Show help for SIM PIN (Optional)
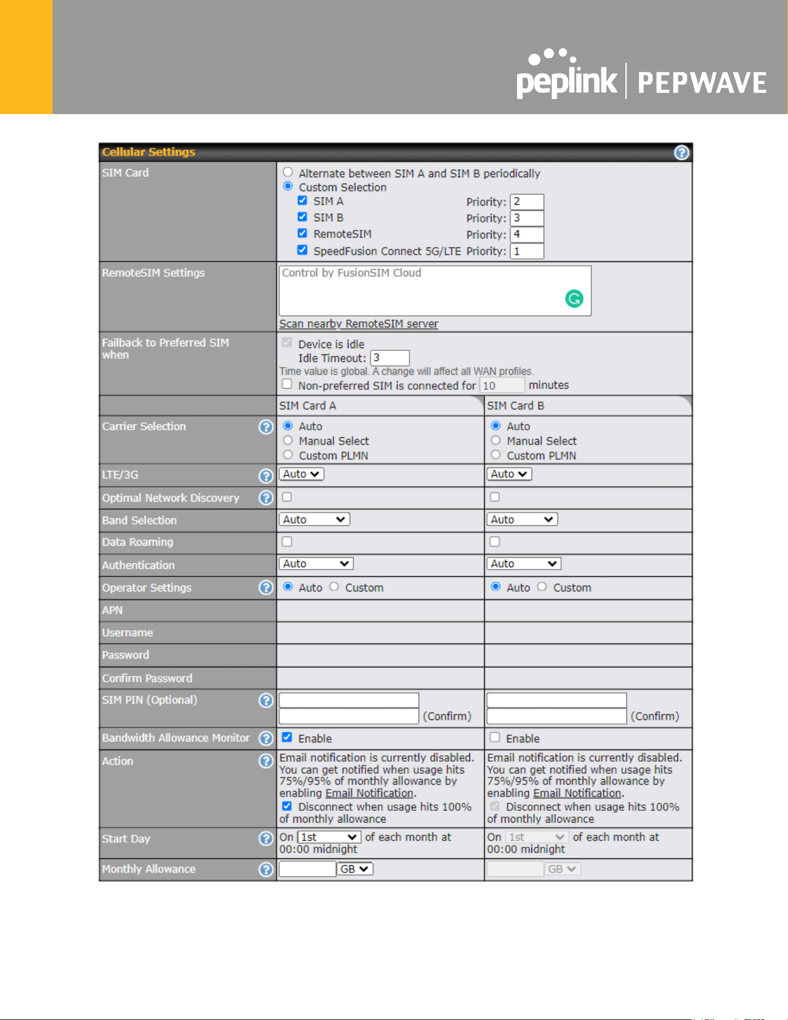Image resolution: width=788 pixels, height=1020 pixels. pyautogui.click(x=266, y=700)
